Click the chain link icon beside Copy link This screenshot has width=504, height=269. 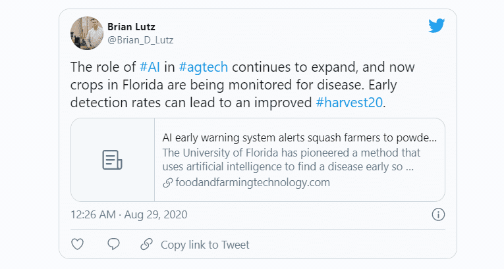(146, 244)
